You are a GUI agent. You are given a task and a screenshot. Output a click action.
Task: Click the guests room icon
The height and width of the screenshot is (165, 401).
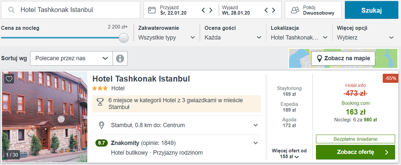(295, 10)
